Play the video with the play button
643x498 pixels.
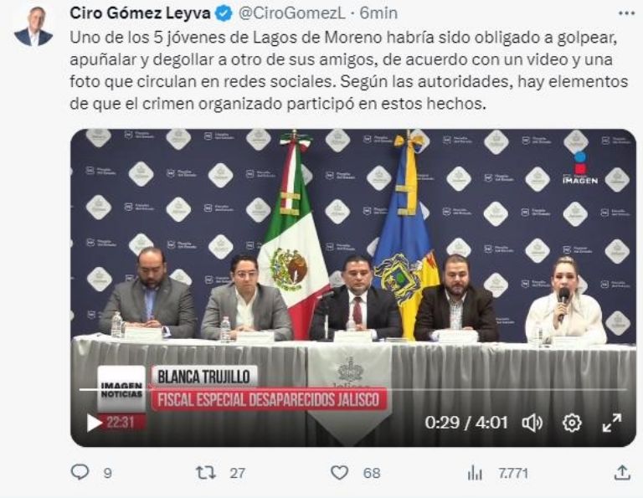tap(95, 423)
